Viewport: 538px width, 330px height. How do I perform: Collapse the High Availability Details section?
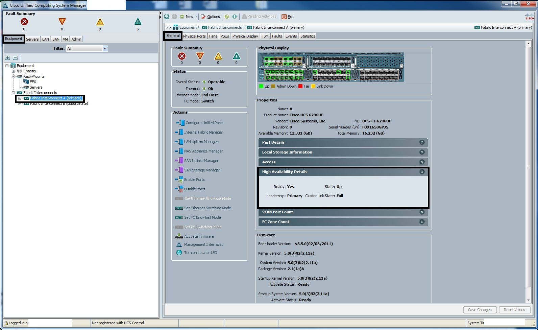(x=422, y=172)
